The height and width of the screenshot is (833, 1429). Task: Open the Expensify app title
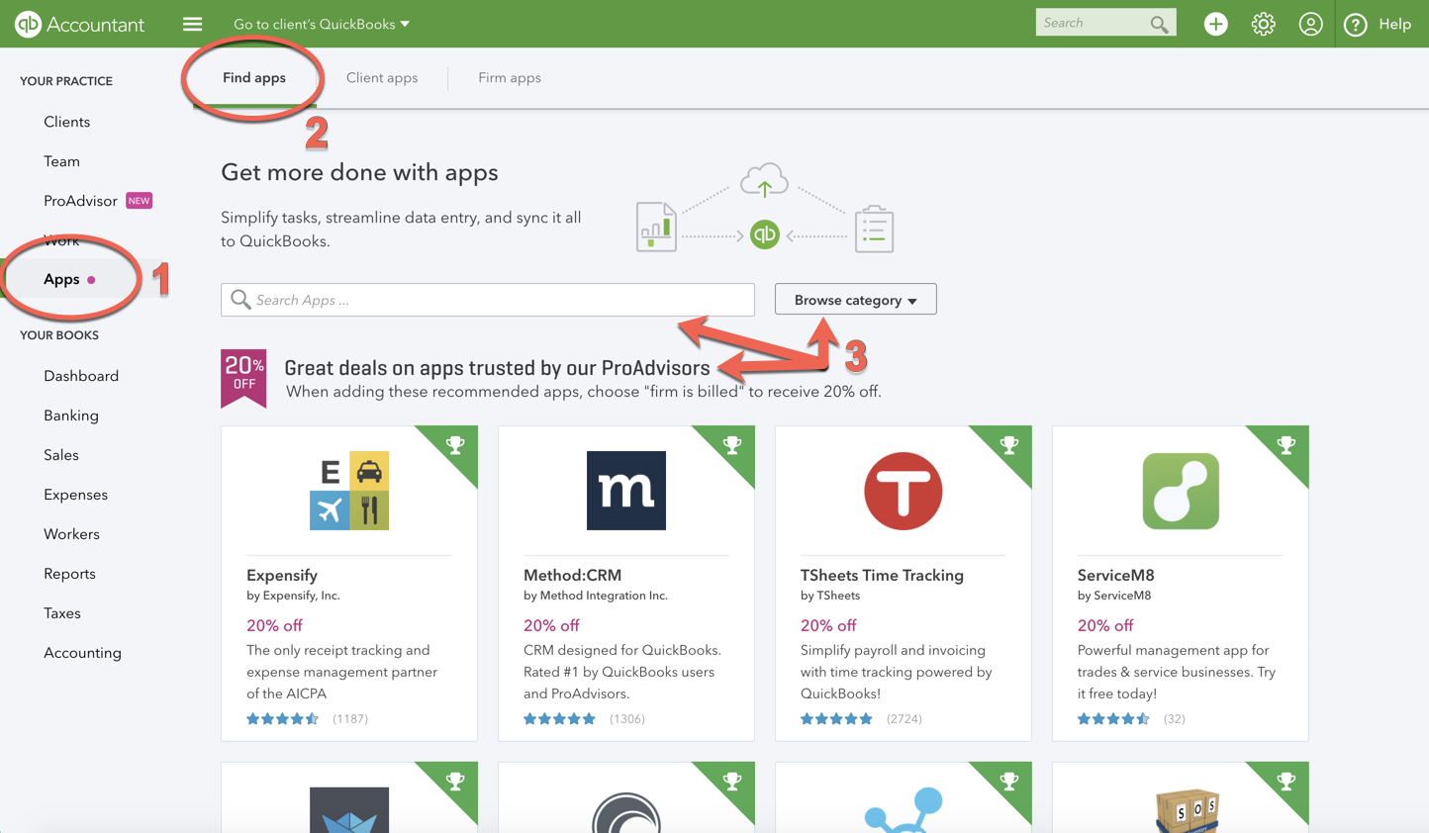[x=282, y=575]
